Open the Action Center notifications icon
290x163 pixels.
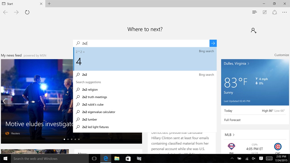coord(261,158)
